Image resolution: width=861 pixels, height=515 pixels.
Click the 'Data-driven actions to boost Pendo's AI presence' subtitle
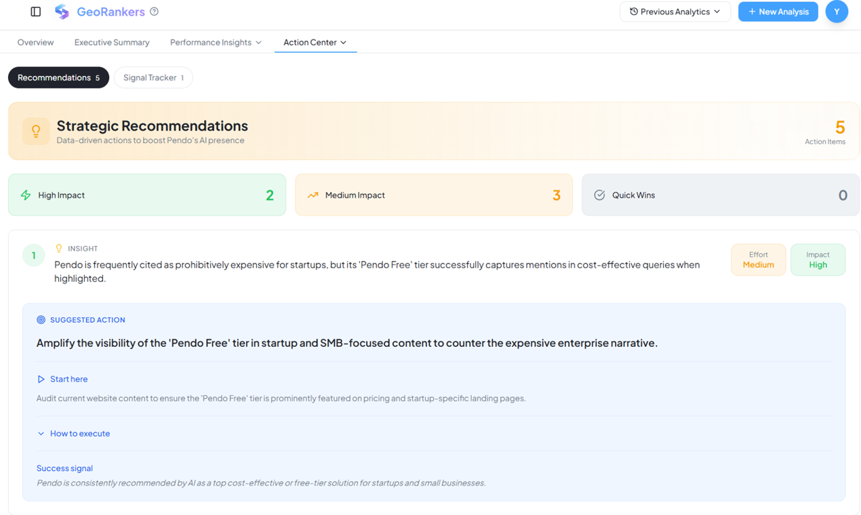coord(151,141)
